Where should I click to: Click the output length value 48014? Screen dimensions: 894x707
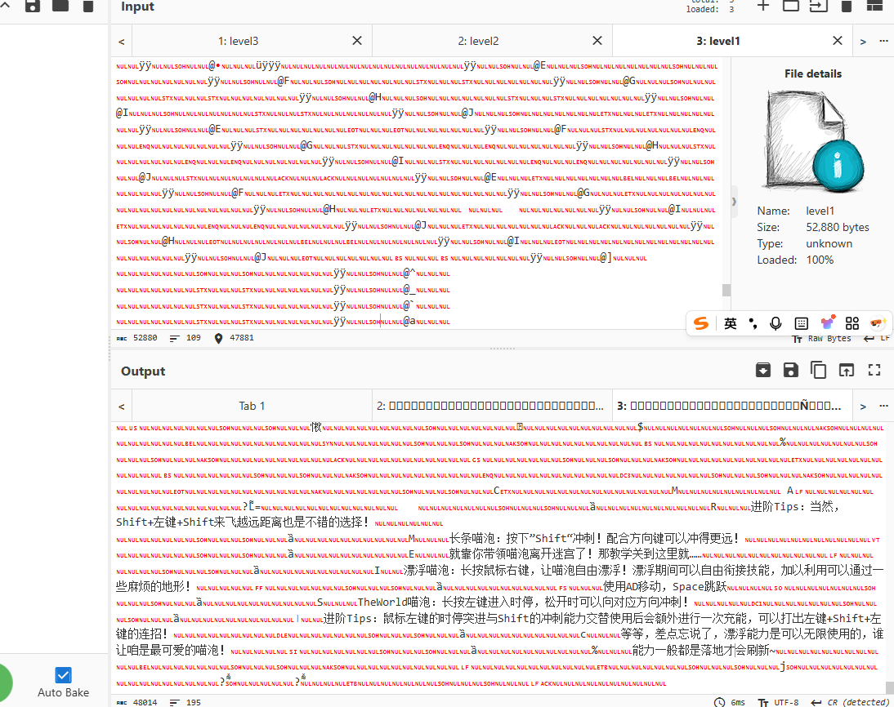136,702
